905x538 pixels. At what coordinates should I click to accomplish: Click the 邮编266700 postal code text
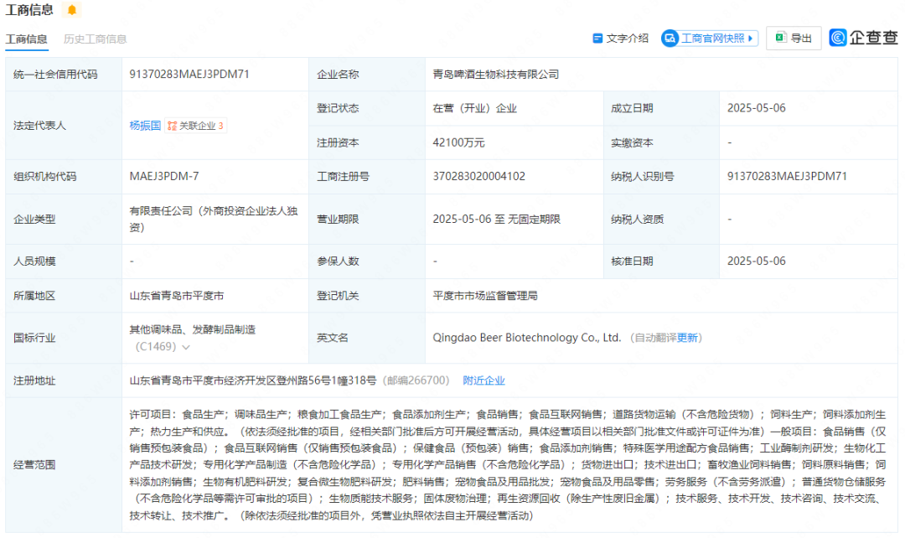(416, 380)
